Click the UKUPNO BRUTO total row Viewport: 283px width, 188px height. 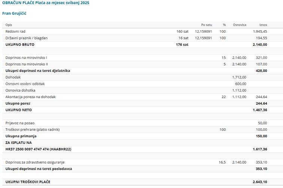pyautogui.click(x=143, y=44)
